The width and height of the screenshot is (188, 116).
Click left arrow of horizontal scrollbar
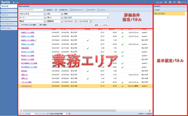click(x=21, y=111)
